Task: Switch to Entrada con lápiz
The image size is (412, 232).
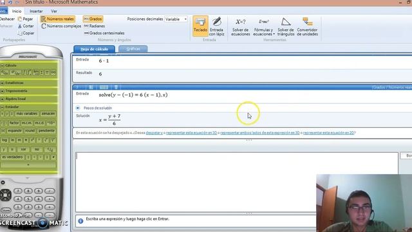Action: click(x=217, y=26)
